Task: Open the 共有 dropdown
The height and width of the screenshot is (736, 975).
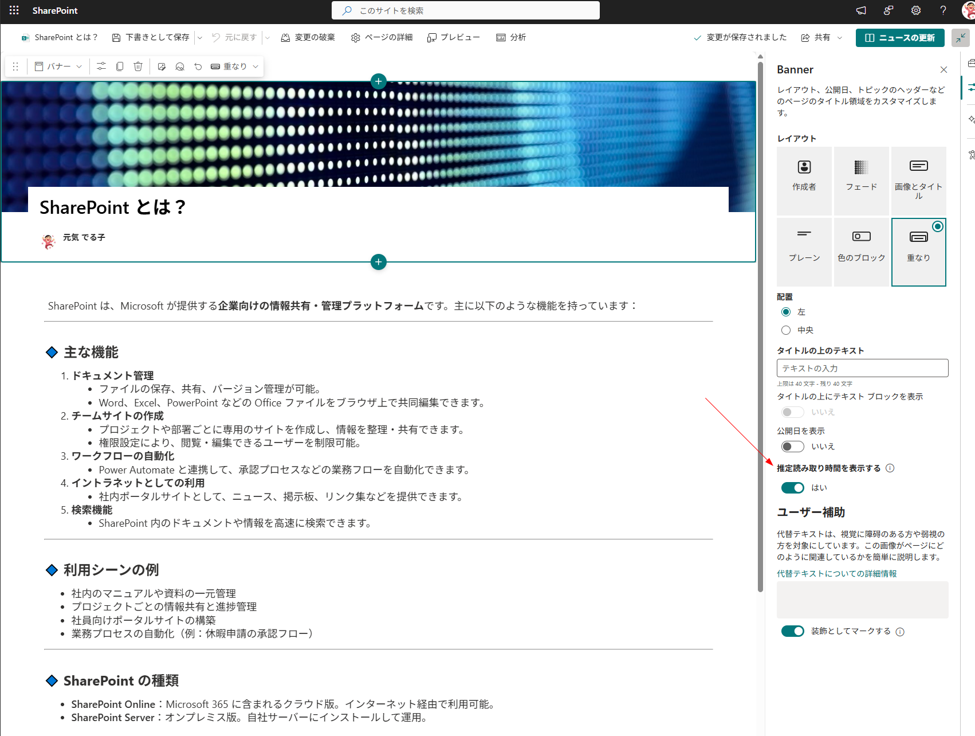Action: click(821, 38)
